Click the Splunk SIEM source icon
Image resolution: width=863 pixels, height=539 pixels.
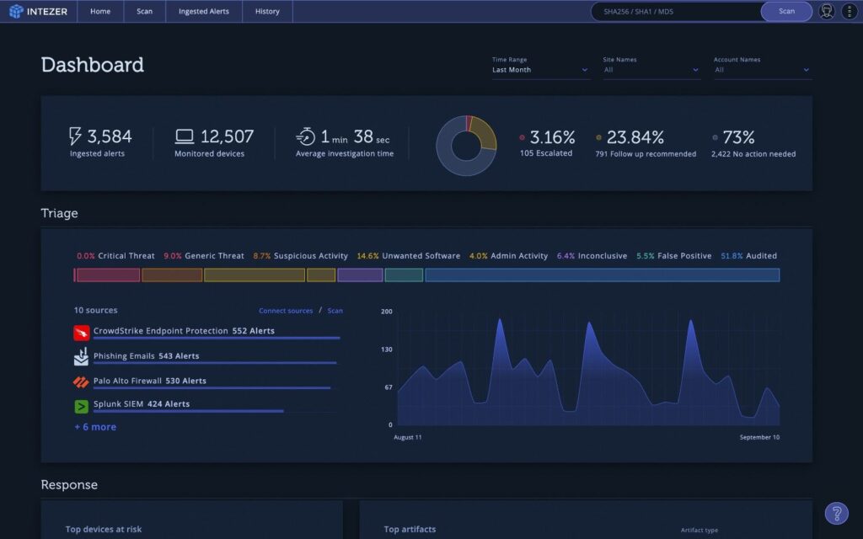click(x=81, y=407)
